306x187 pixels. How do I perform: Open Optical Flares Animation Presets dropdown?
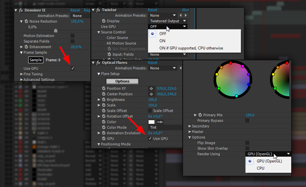coord(163,68)
